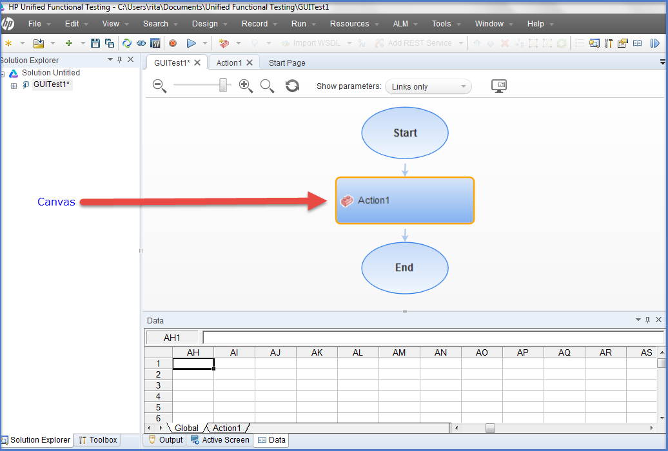Click the plain magnifier fit icon
Viewport: 668px width, 451px height.
(267, 86)
